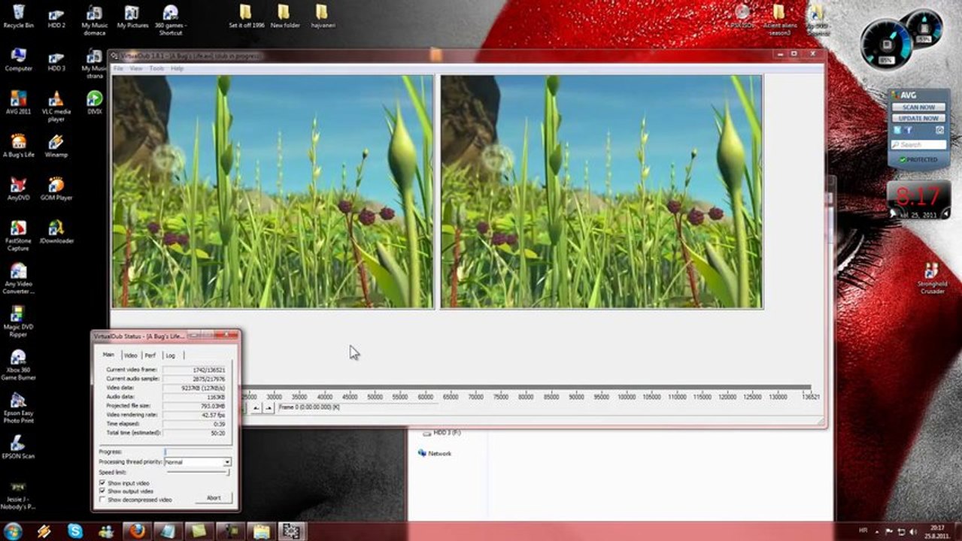Open the Tools menu in VirtualDub

[156, 68]
